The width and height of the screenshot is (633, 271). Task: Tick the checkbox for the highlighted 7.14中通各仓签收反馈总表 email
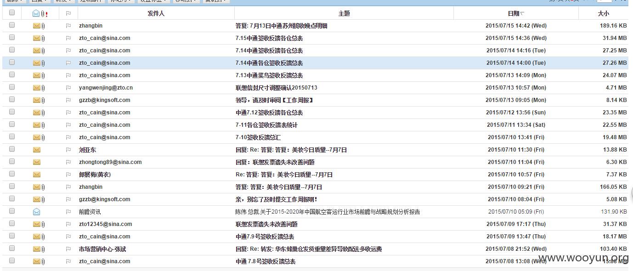pyautogui.click(x=12, y=62)
